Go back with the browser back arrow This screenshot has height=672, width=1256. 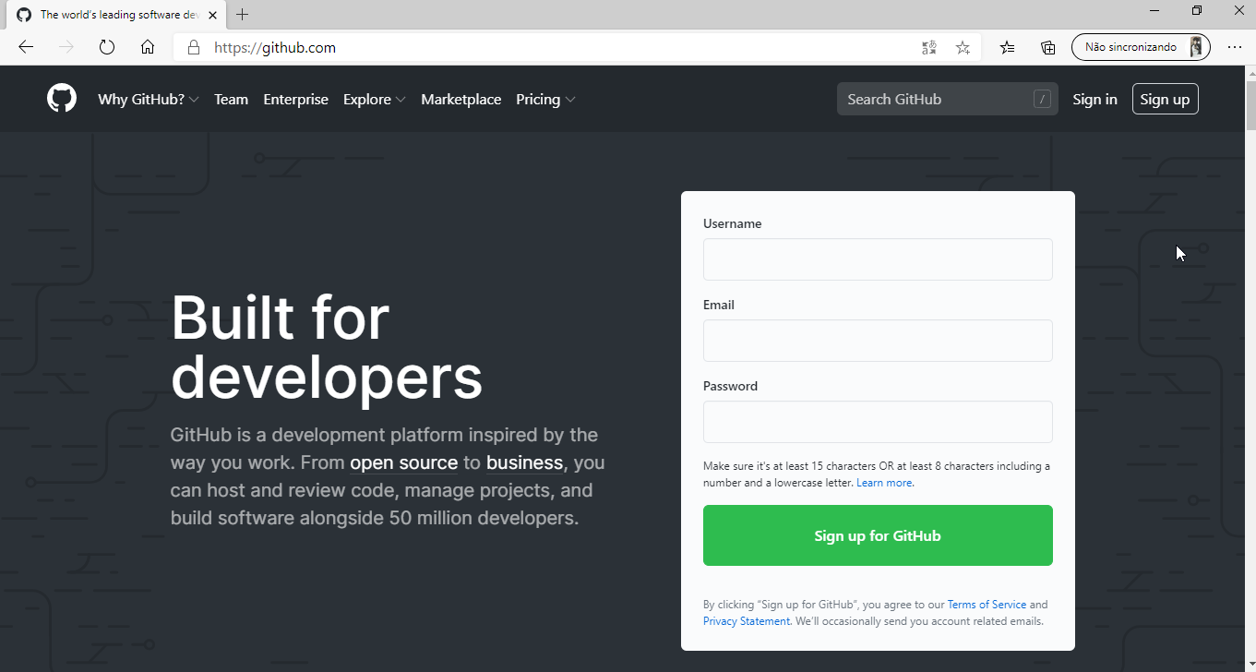26,47
